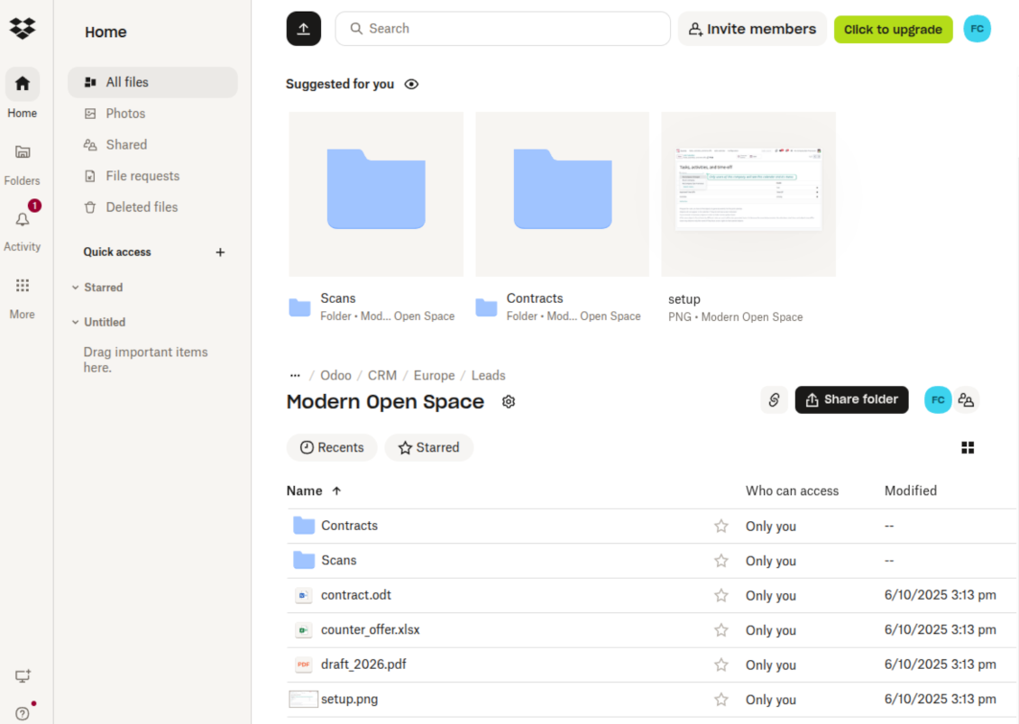Click the Invite members button

tap(752, 29)
